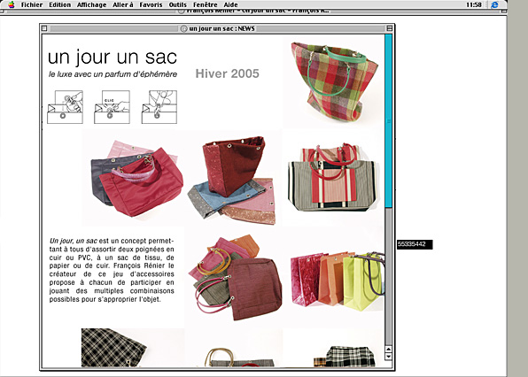Open the Edition menu
Viewport: 528px width, 377px height.
pyautogui.click(x=60, y=4)
